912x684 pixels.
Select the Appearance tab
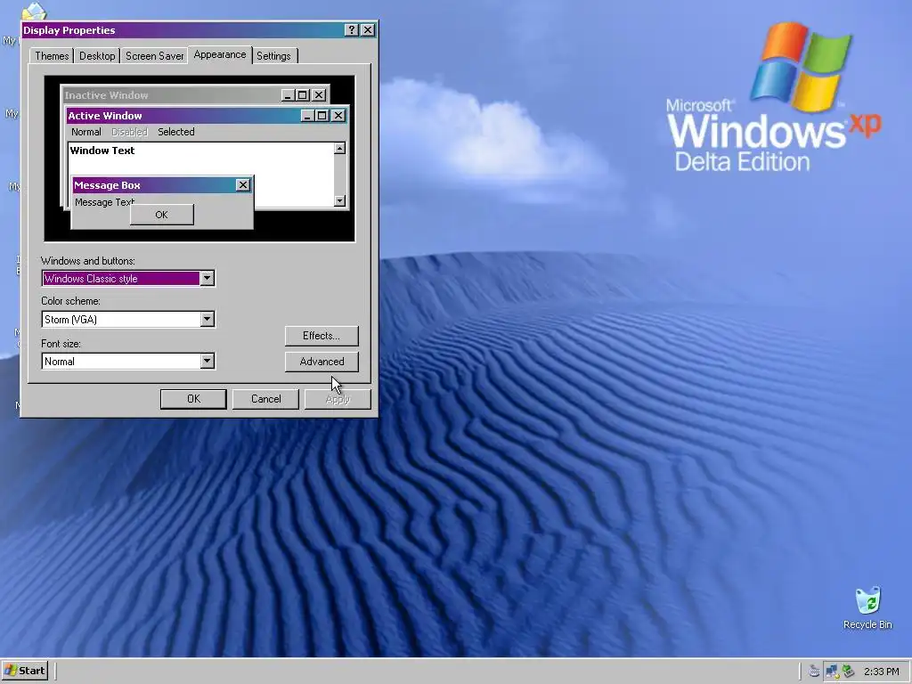point(220,54)
